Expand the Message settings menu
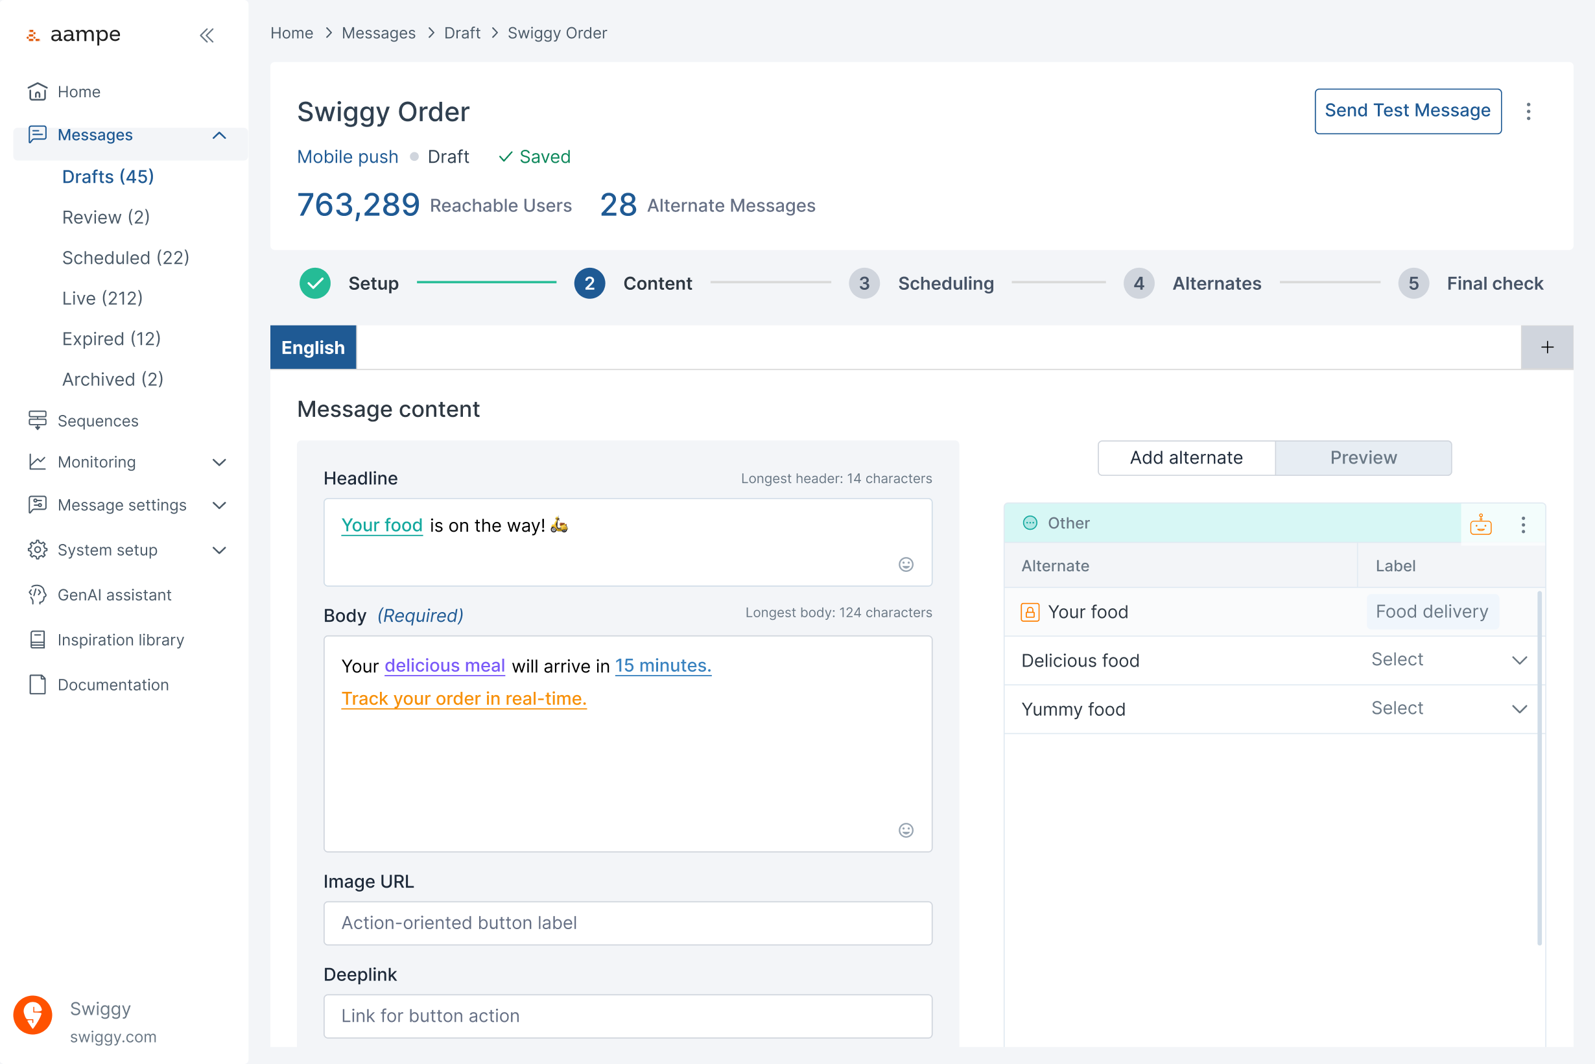The width and height of the screenshot is (1595, 1064). pyautogui.click(x=219, y=506)
